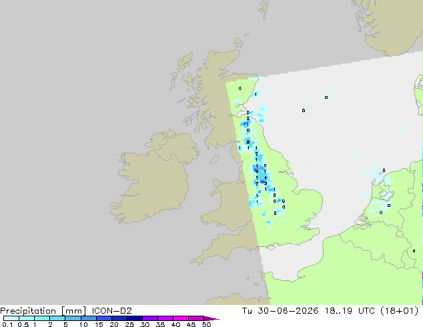Click the 1 to 2 mm legend swatch
The height and width of the screenshot is (327, 423).
[x=42, y=318]
